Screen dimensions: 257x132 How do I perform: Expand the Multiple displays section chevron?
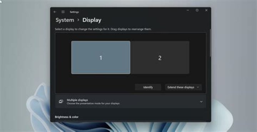(x=201, y=102)
